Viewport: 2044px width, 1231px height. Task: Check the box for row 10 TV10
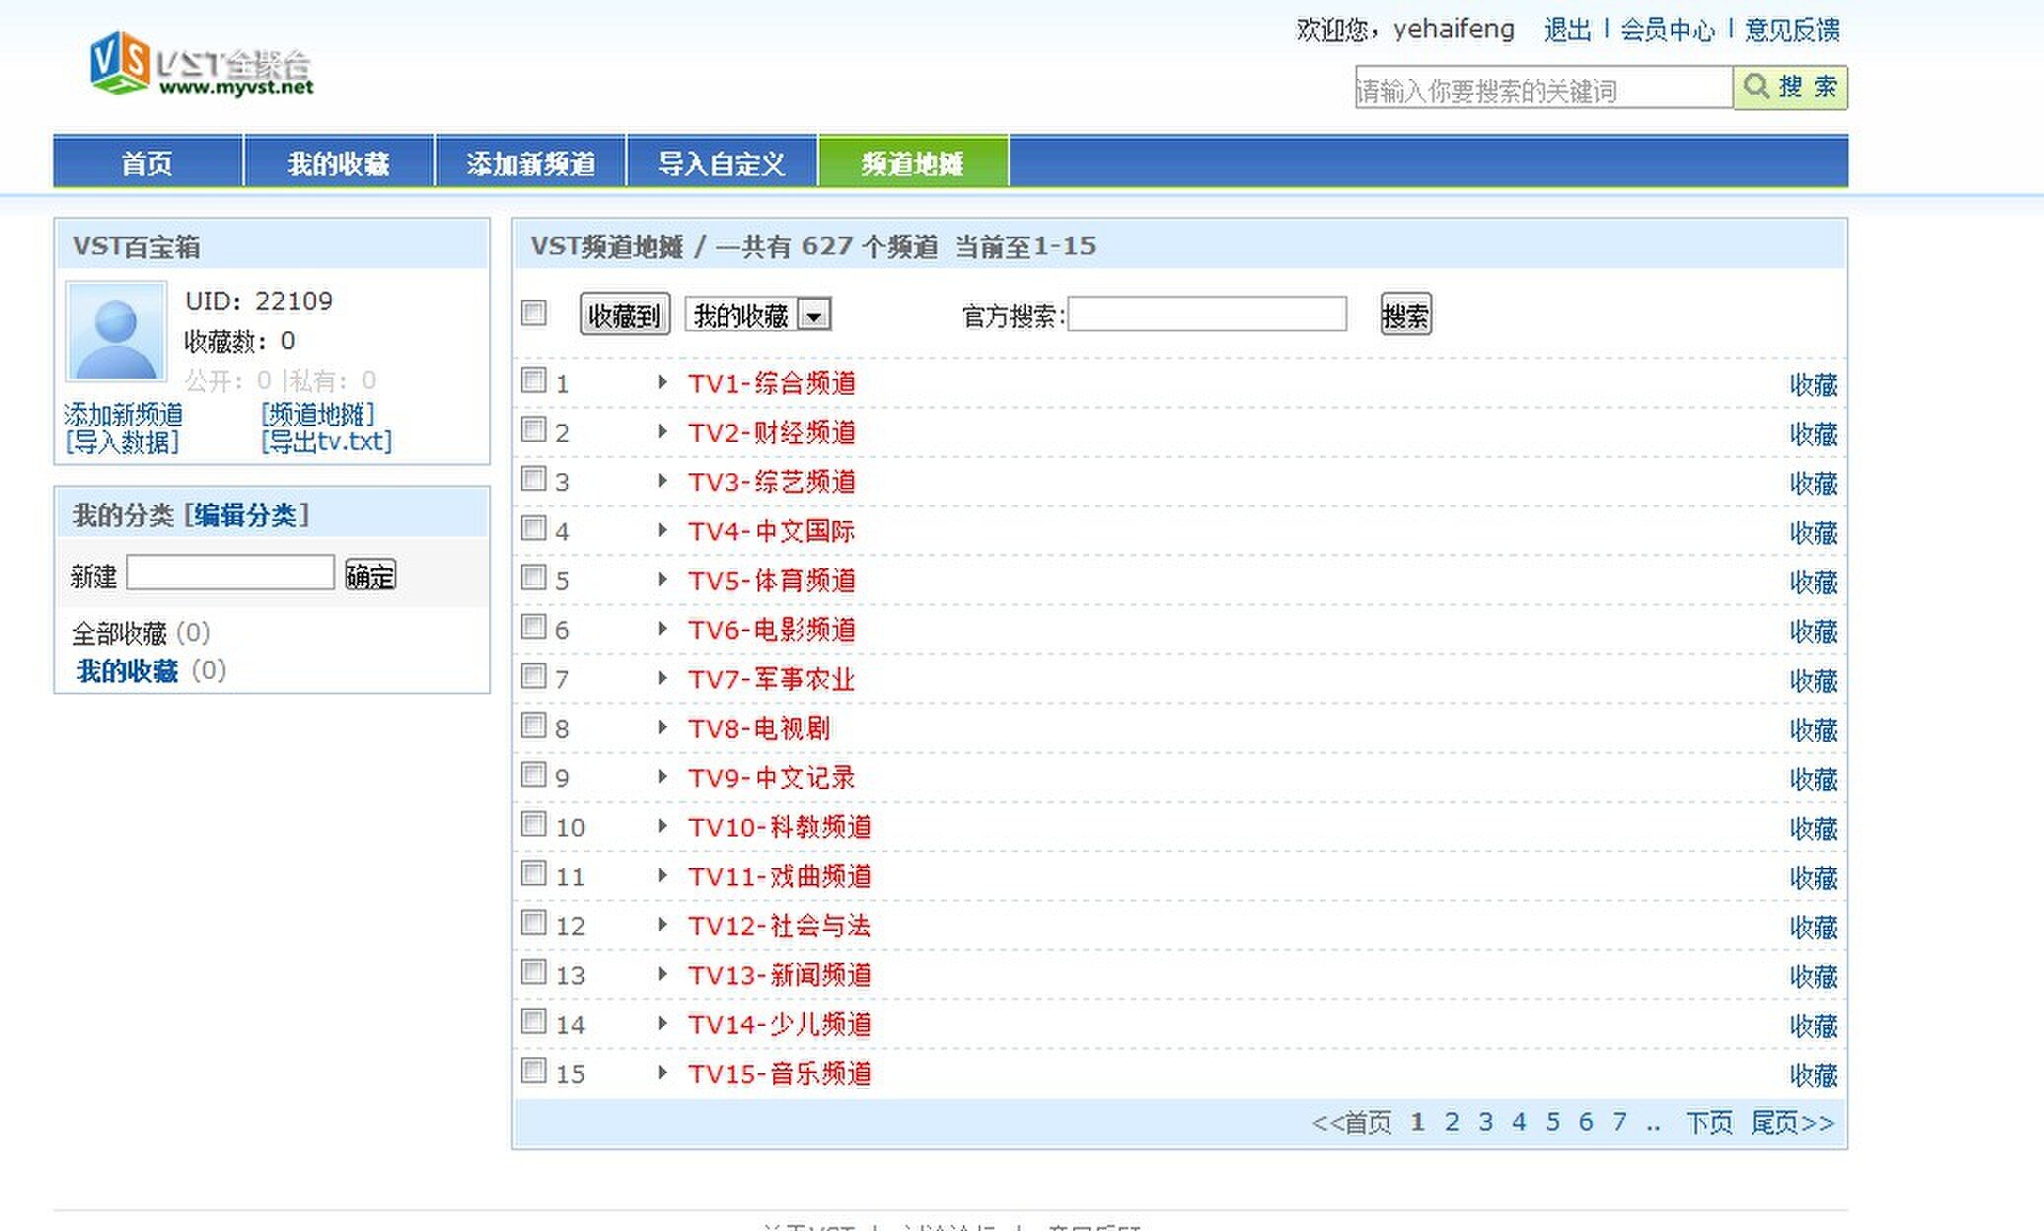click(x=534, y=824)
